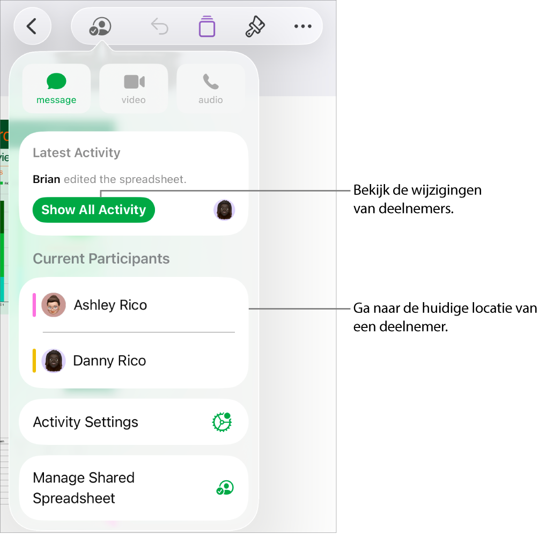Click Ashley Rico's avatar picture
The height and width of the screenshot is (534, 539).
[54, 305]
